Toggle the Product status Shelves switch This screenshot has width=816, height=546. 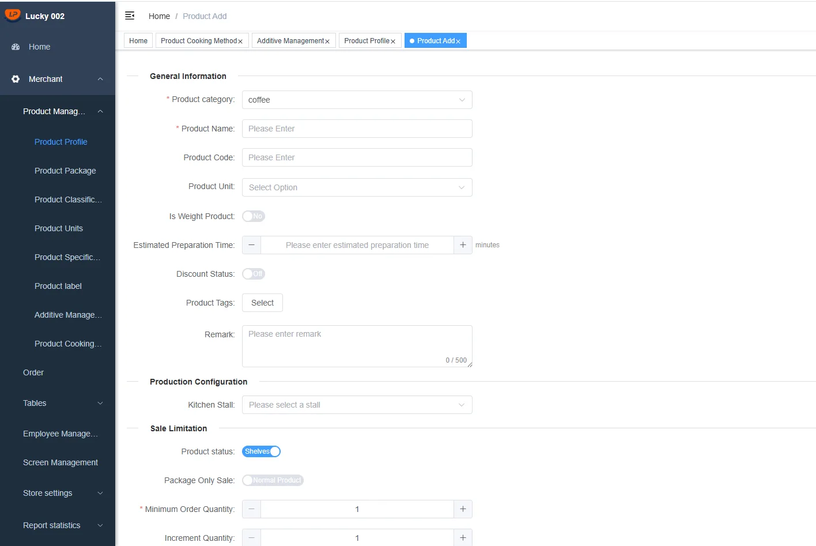pyautogui.click(x=261, y=451)
